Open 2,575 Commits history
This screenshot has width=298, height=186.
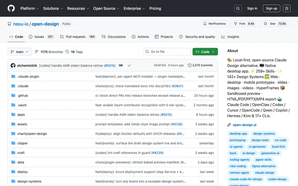[200, 65]
